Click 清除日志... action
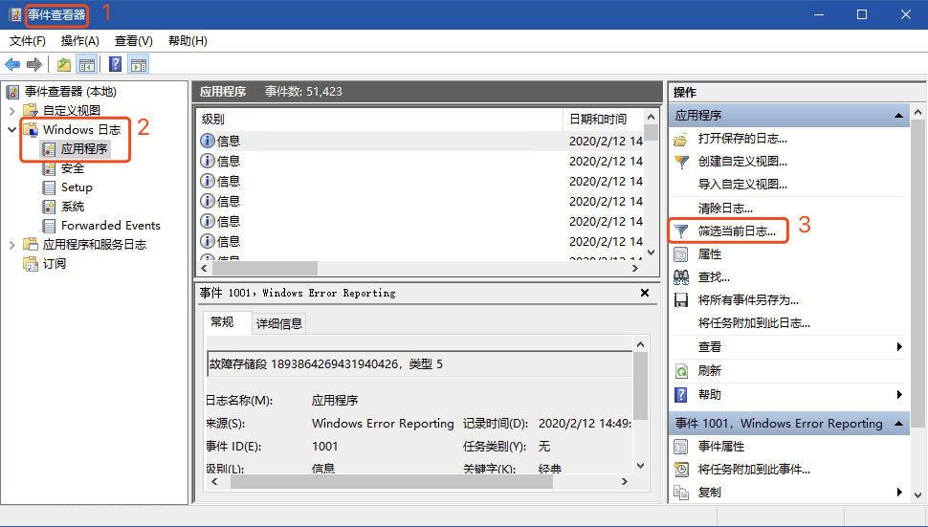Image resolution: width=928 pixels, height=527 pixels. tap(725, 209)
